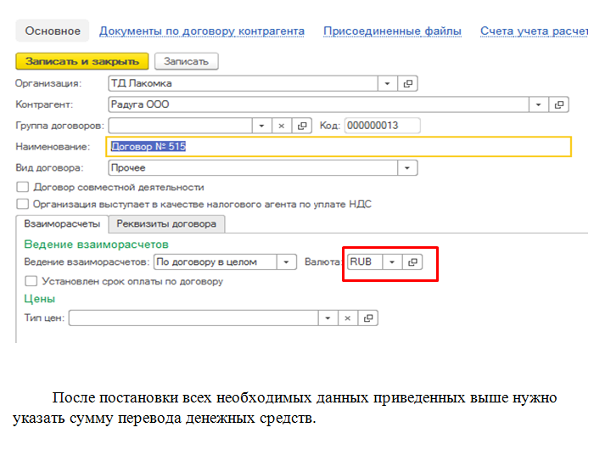Click the Записать и закрыть button
The width and height of the screenshot is (594, 450).
point(81,61)
